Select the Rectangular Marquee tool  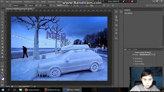(2, 16)
